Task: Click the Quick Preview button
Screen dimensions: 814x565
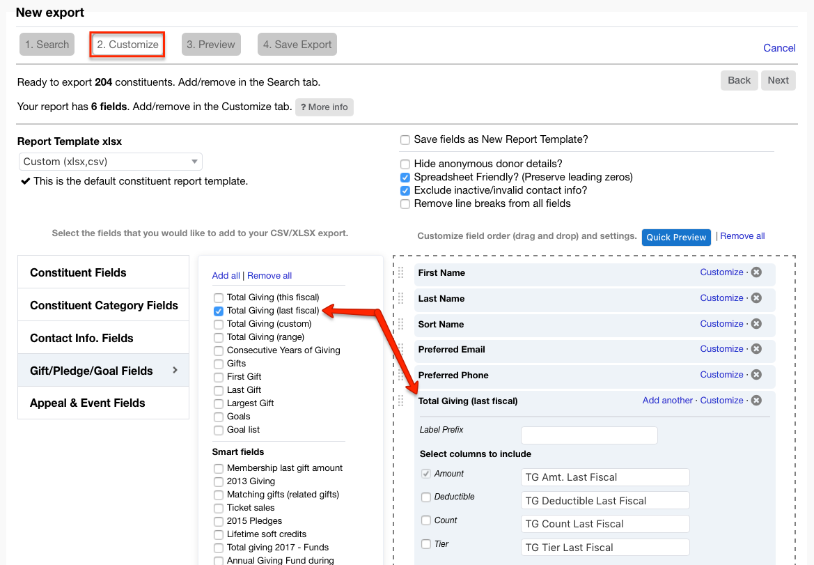Action: [x=676, y=237]
